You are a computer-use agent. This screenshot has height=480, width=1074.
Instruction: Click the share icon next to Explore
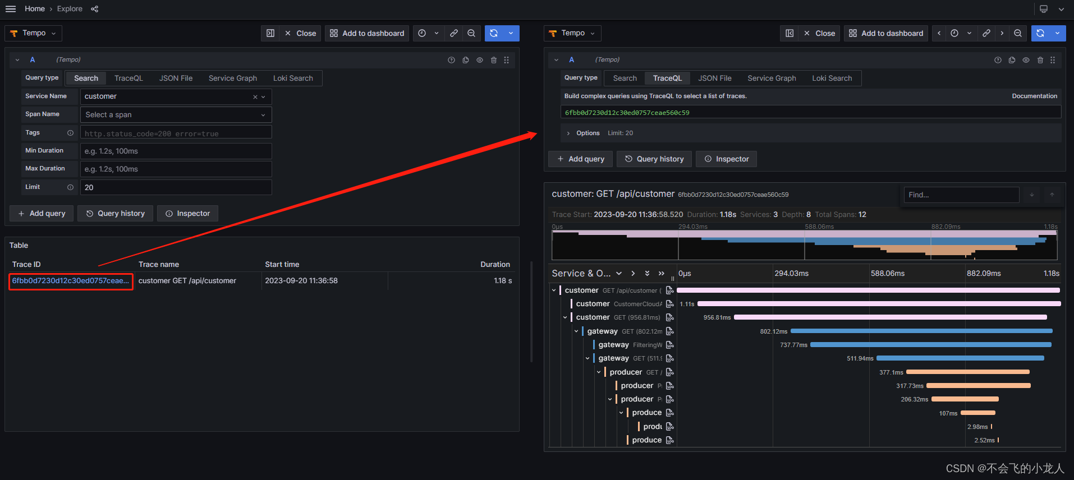(95, 9)
